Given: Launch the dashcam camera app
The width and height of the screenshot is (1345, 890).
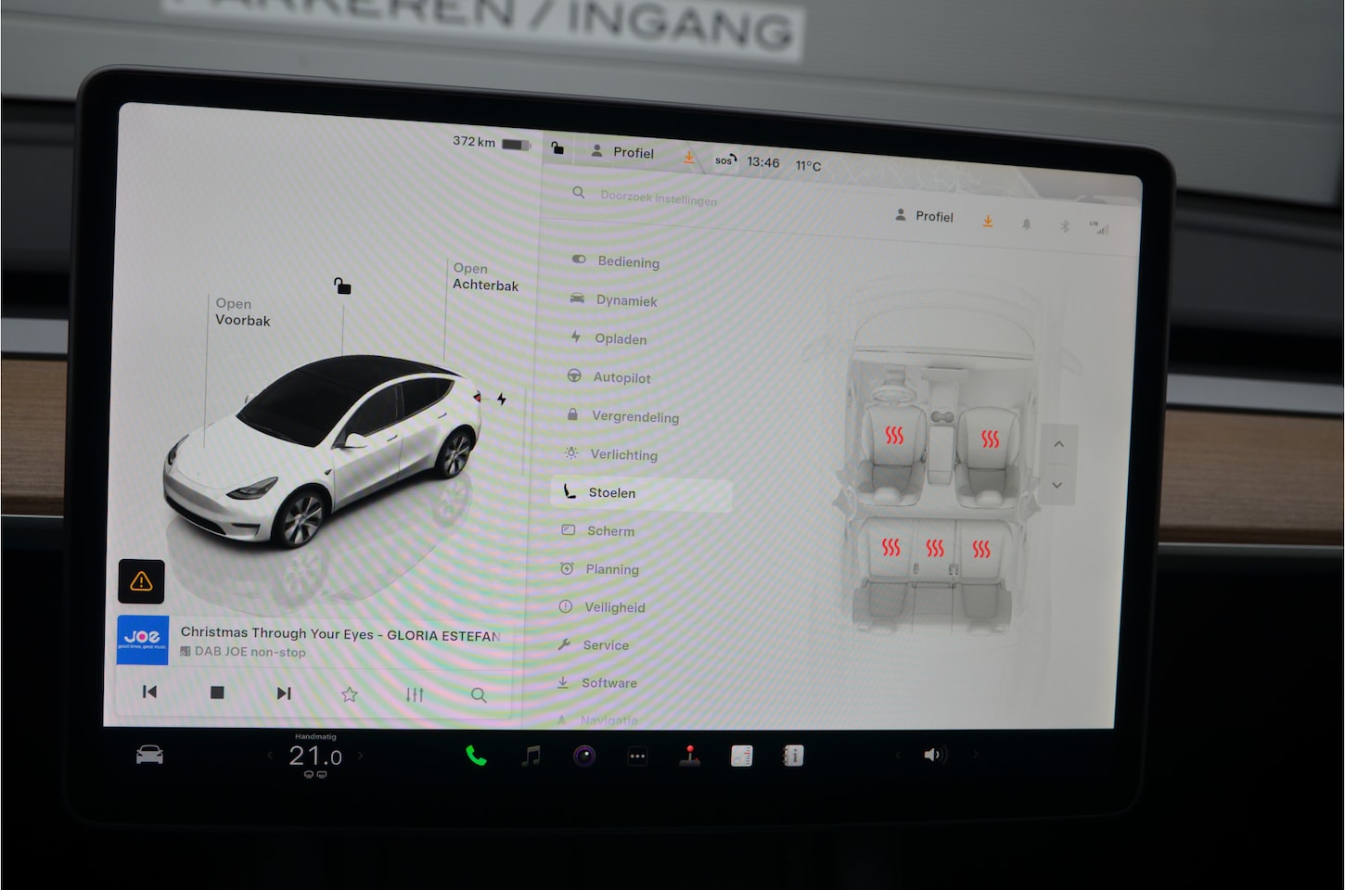Looking at the screenshot, I should coord(584,756).
